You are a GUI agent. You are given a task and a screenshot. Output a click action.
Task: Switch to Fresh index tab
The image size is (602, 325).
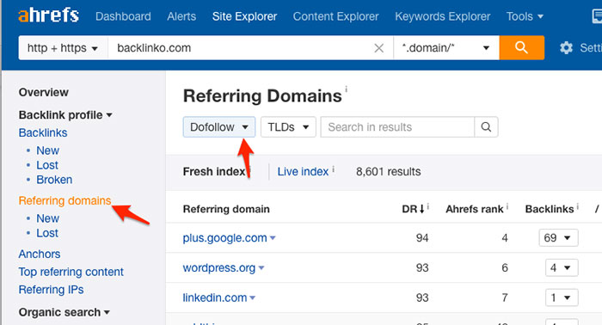coord(214,171)
